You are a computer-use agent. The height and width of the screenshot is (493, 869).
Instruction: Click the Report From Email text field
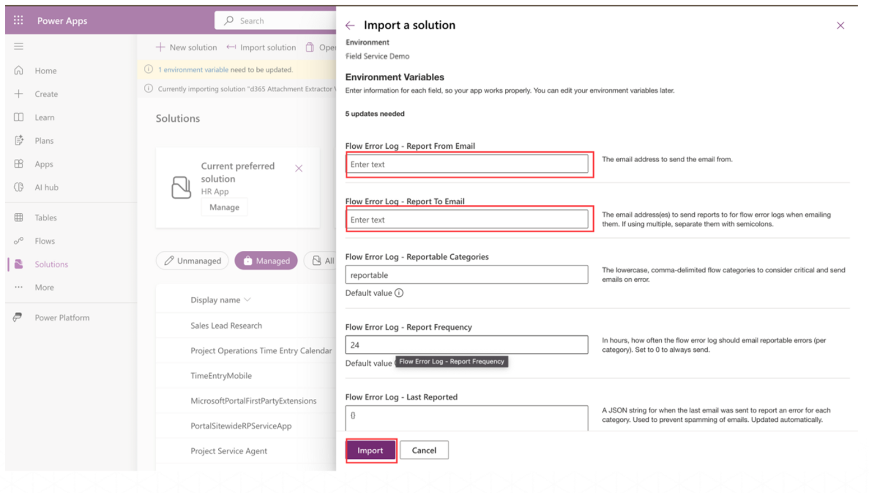[x=466, y=164]
